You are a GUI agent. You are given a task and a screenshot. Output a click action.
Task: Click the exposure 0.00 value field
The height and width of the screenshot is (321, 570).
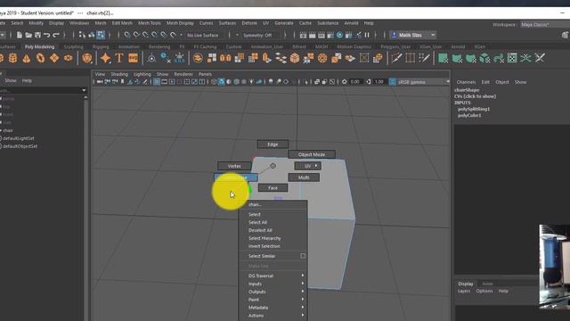pyautogui.click(x=355, y=82)
